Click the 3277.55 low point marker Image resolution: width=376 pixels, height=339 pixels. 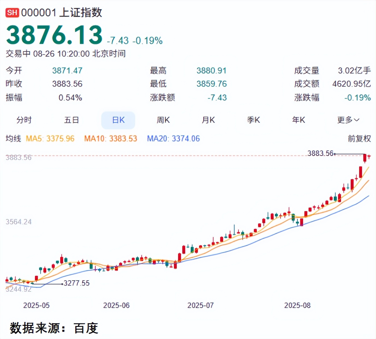click(x=77, y=283)
